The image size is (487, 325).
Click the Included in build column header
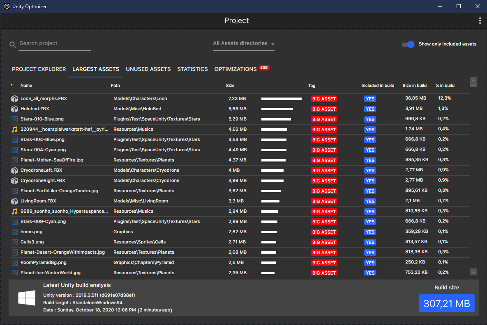coord(378,86)
